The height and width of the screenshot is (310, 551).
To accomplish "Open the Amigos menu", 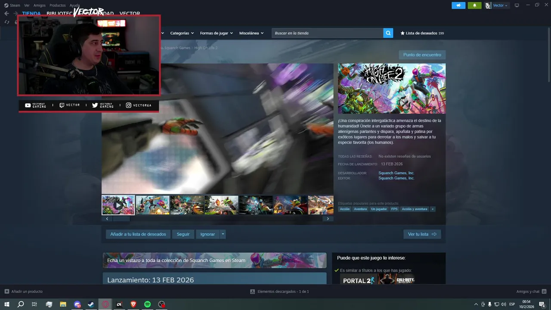I will click(x=40, y=5).
